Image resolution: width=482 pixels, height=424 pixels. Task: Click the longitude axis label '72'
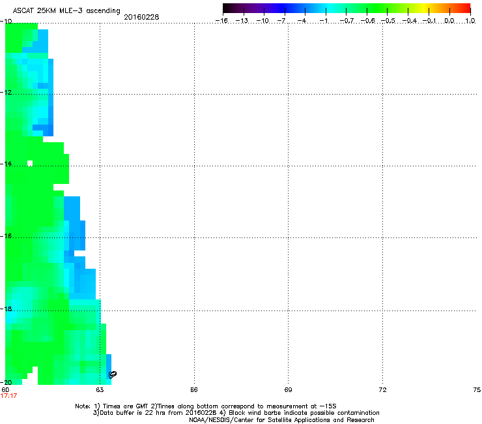[x=382, y=390]
